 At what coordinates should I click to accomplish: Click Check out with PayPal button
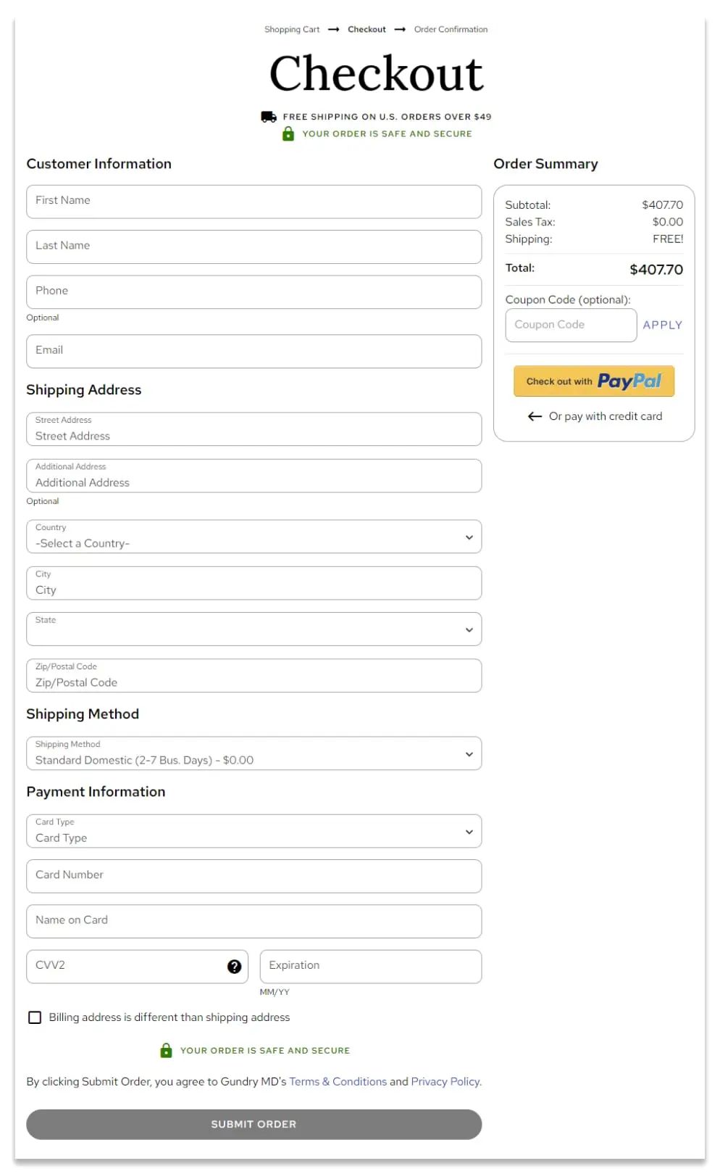click(594, 381)
